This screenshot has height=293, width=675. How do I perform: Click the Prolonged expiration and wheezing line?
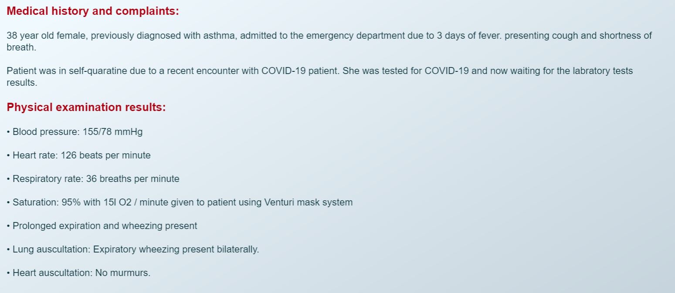[x=102, y=226]
